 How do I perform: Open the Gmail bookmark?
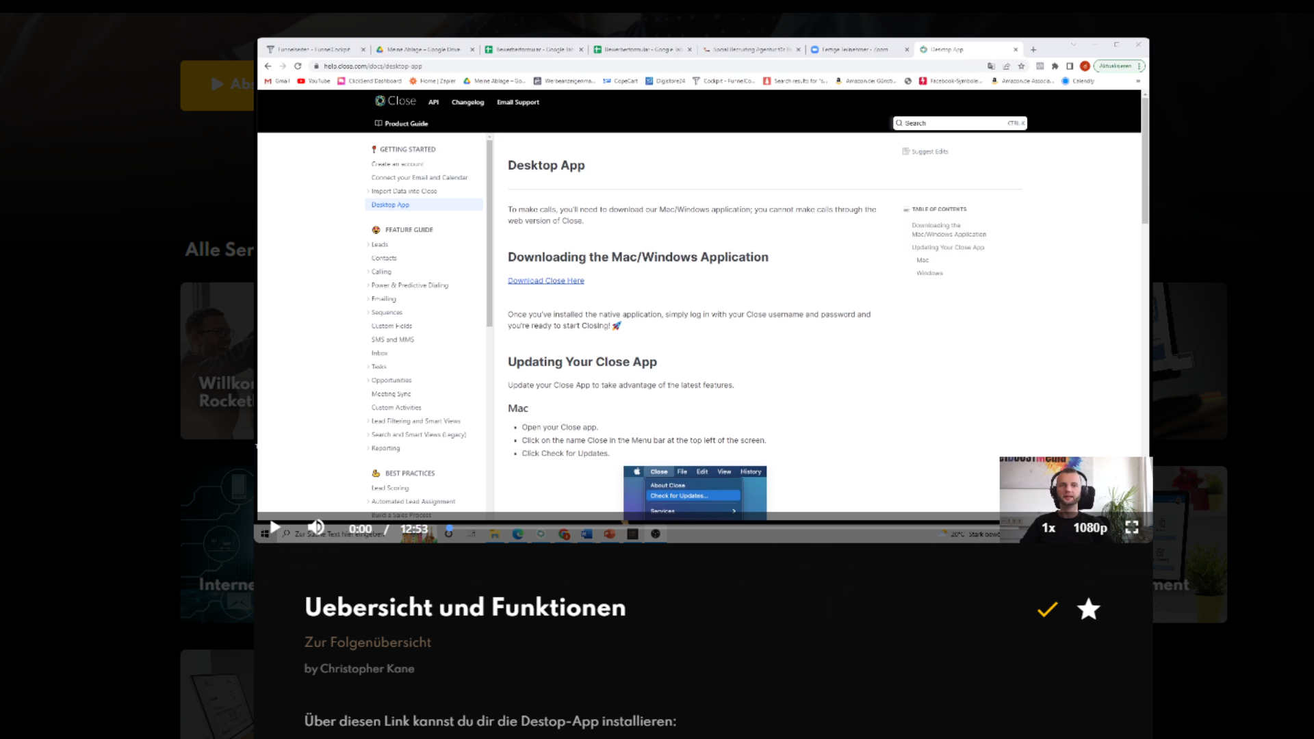coord(277,81)
